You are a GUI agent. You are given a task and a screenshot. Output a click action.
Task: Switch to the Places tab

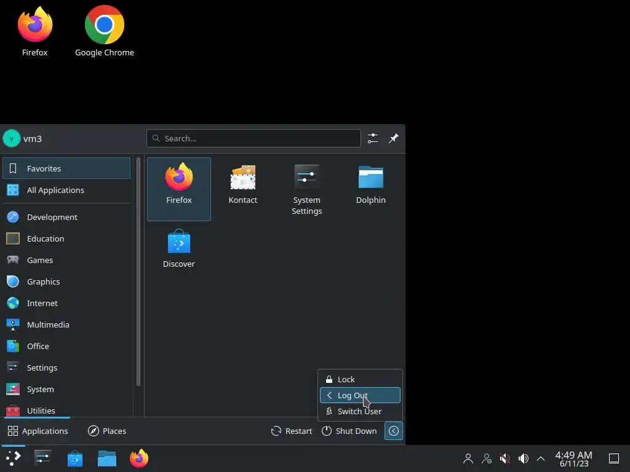(x=107, y=431)
